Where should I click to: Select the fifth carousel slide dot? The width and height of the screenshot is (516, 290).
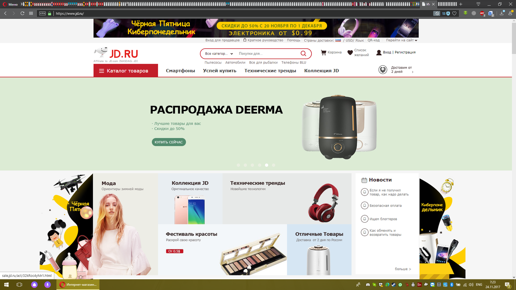(266, 165)
